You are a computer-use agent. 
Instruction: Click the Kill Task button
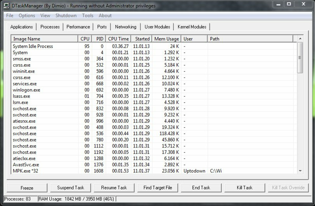pyautogui.click(x=245, y=188)
